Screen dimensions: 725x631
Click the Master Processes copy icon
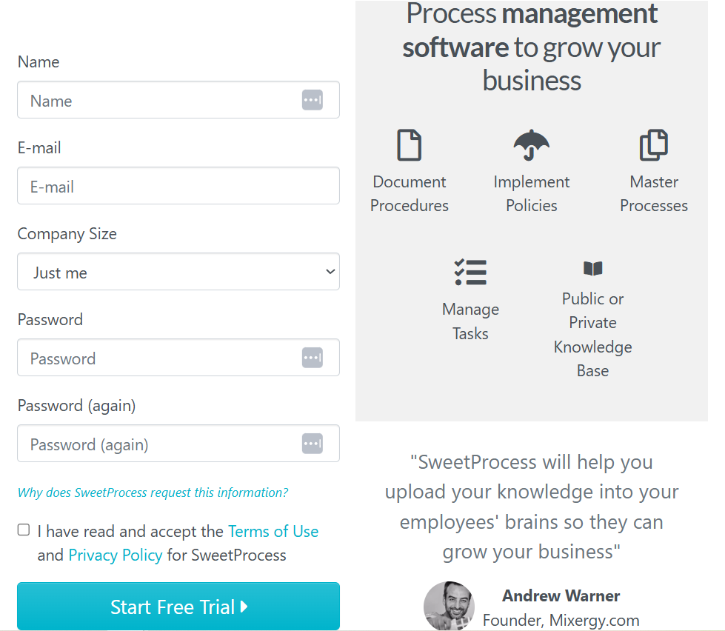point(654,145)
